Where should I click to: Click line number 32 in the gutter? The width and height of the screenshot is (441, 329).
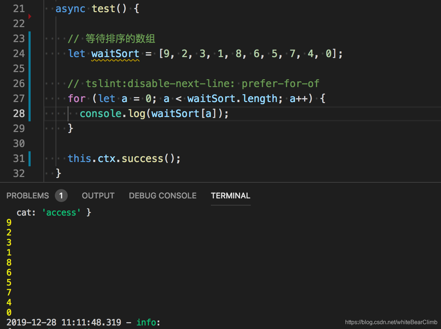click(x=19, y=173)
